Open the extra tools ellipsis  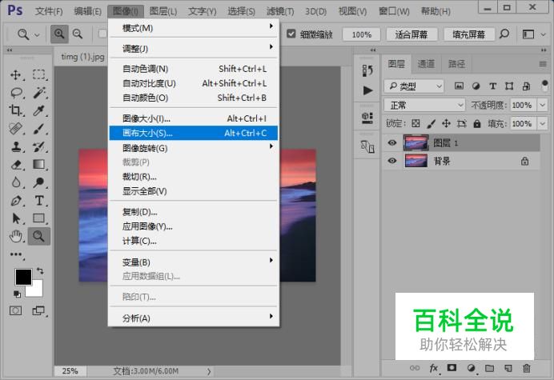coord(16,254)
